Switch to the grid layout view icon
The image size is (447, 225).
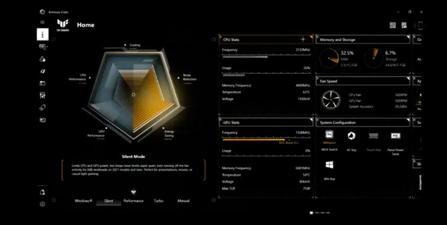pyautogui.click(x=393, y=25)
